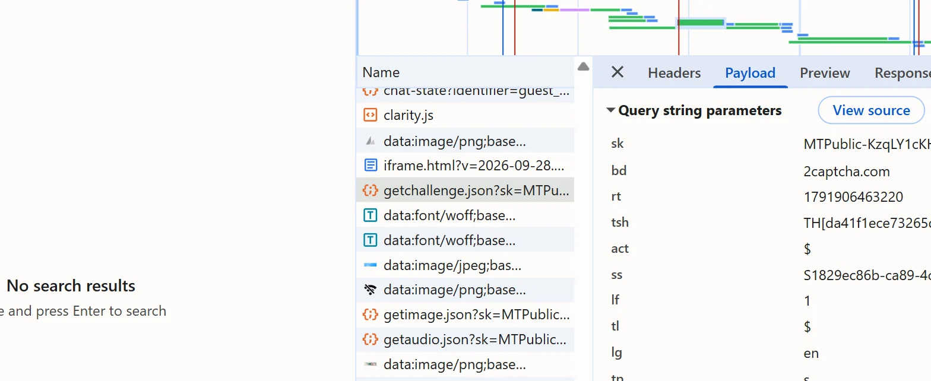This screenshot has width=931, height=381.
Task: Click the lg parameter value en
Action: point(811,354)
